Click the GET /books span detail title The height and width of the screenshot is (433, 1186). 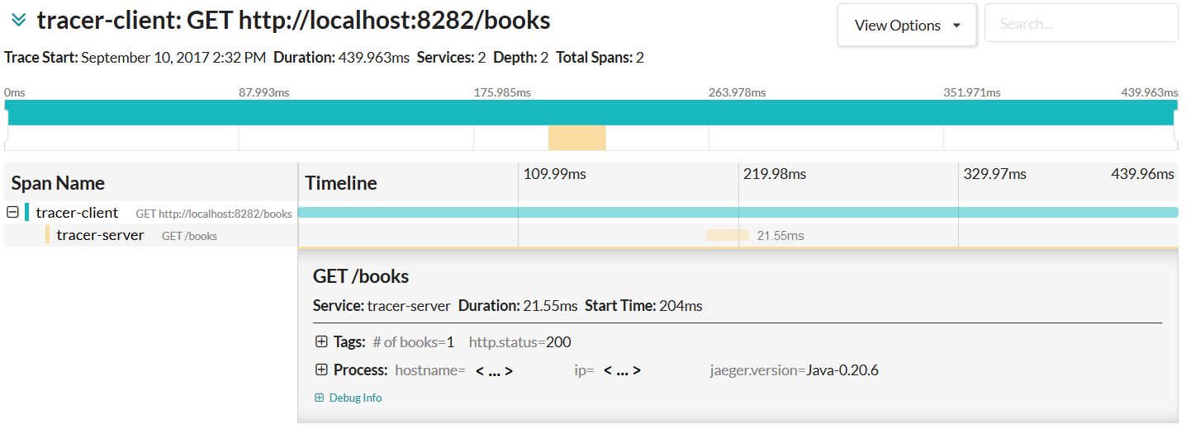pyautogui.click(x=361, y=276)
